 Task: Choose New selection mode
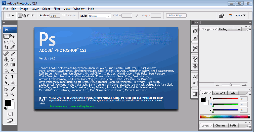20,16
